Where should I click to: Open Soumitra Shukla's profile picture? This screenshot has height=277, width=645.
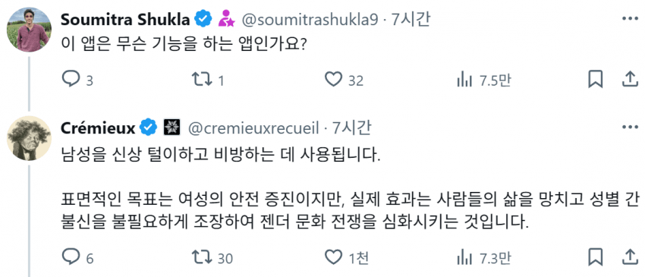click(x=29, y=30)
